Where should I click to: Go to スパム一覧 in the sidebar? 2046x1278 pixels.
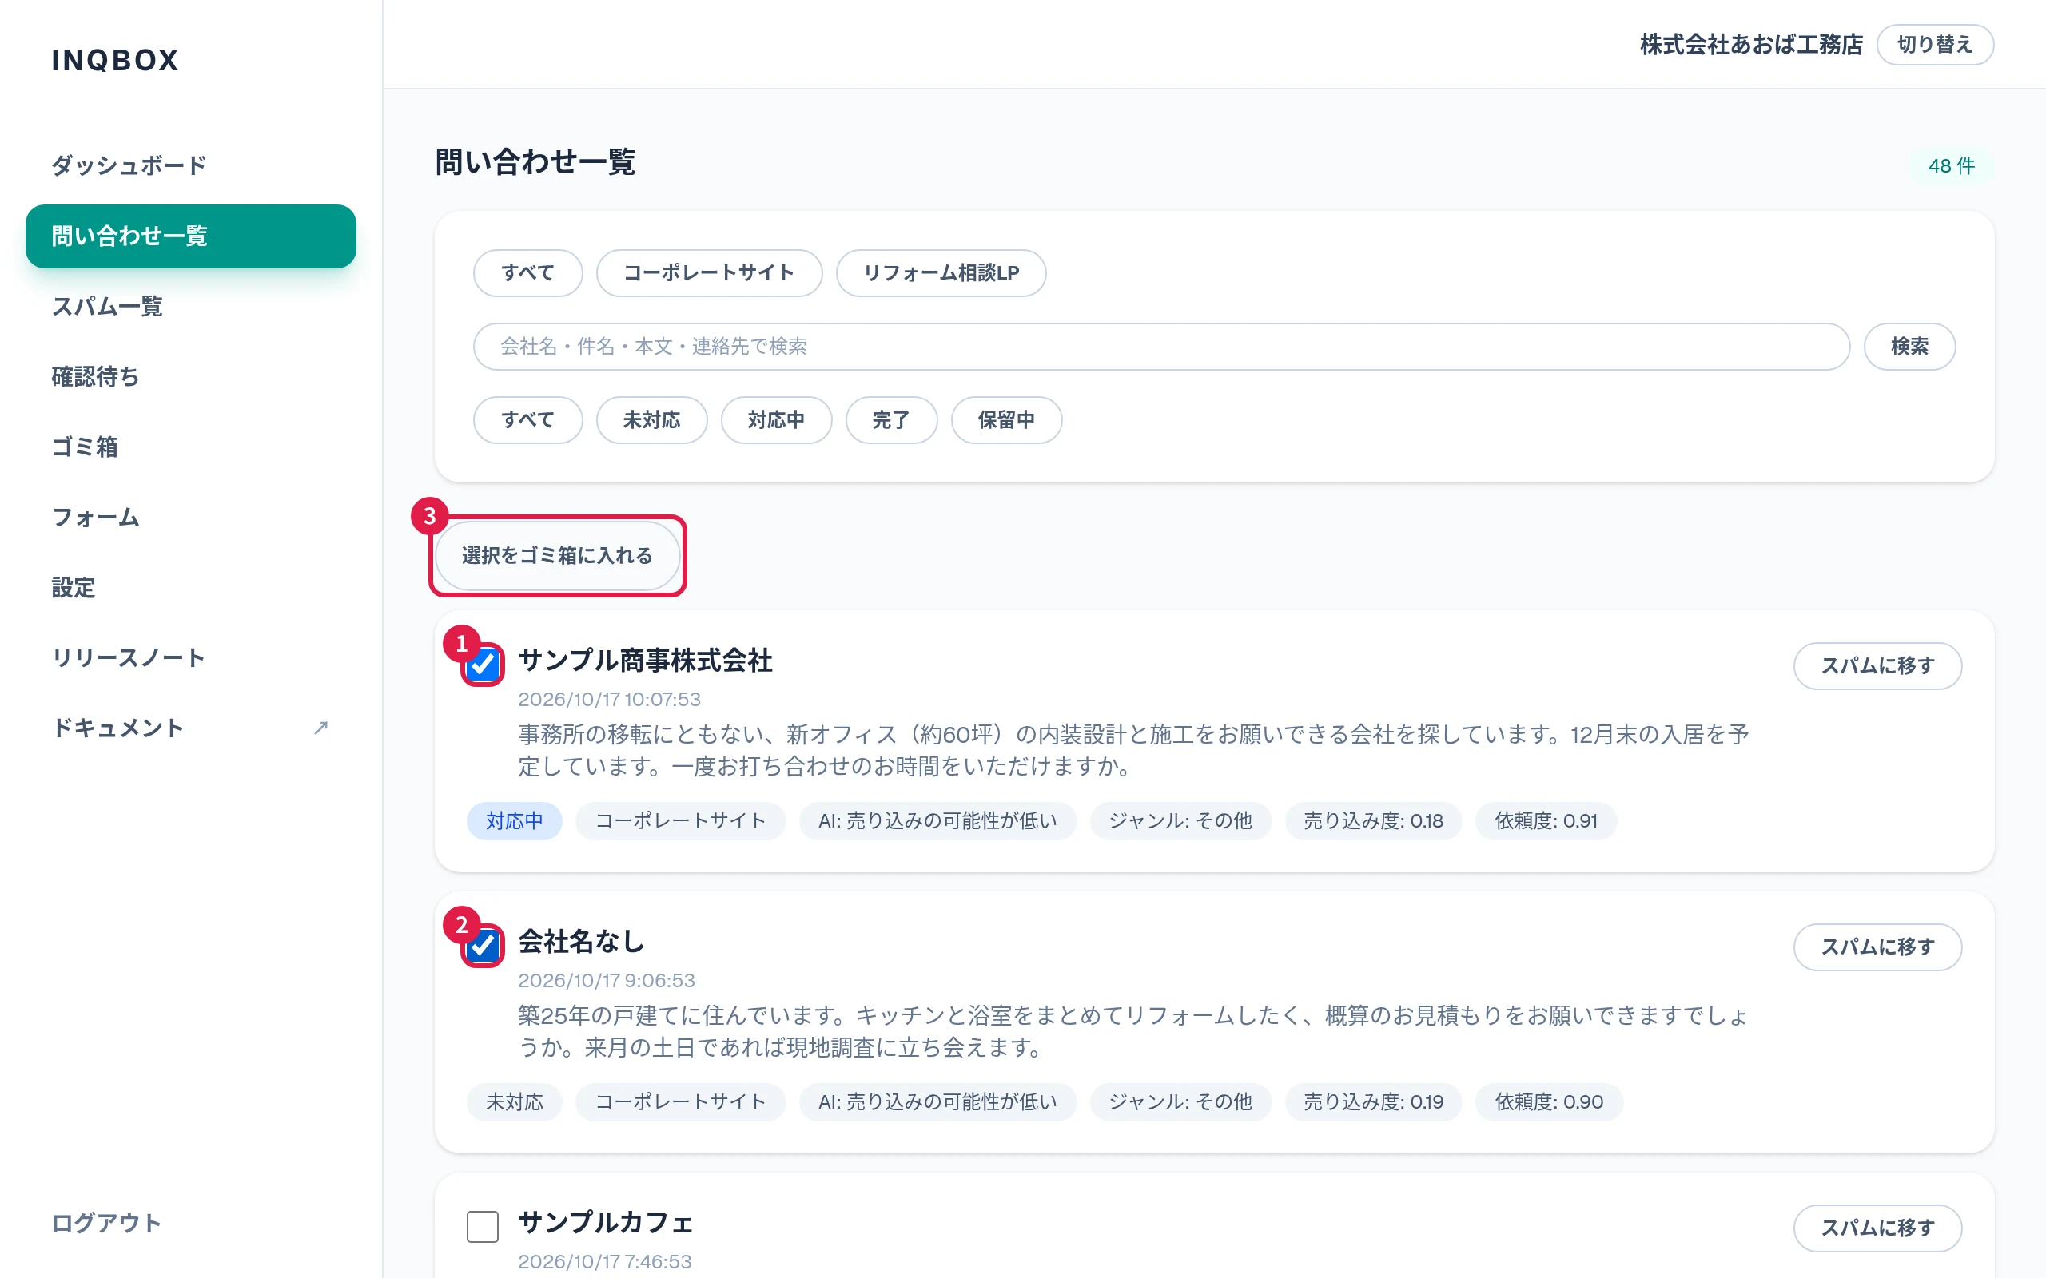(191, 306)
